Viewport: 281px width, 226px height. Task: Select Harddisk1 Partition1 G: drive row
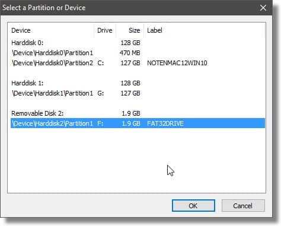click(138, 93)
